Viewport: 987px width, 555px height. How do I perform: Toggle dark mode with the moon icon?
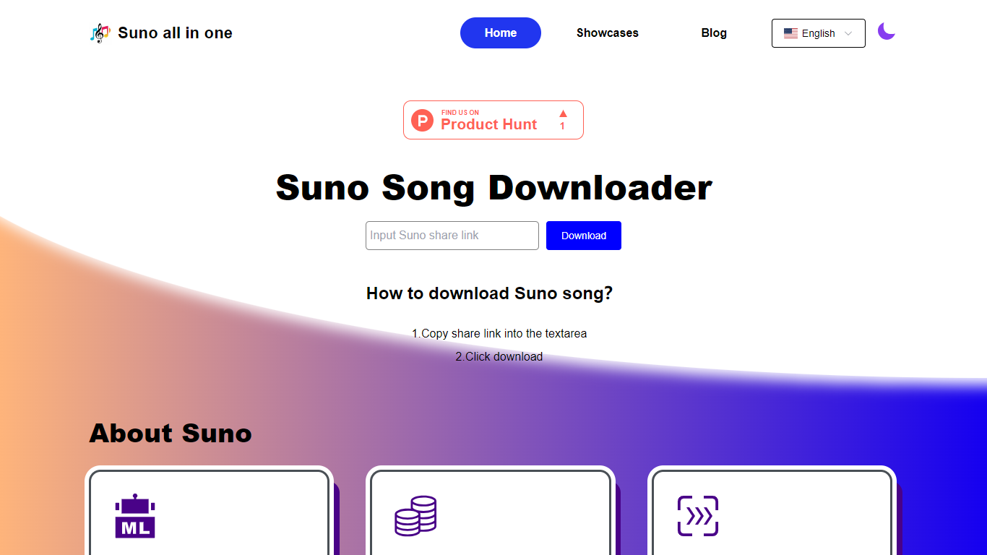(x=886, y=31)
